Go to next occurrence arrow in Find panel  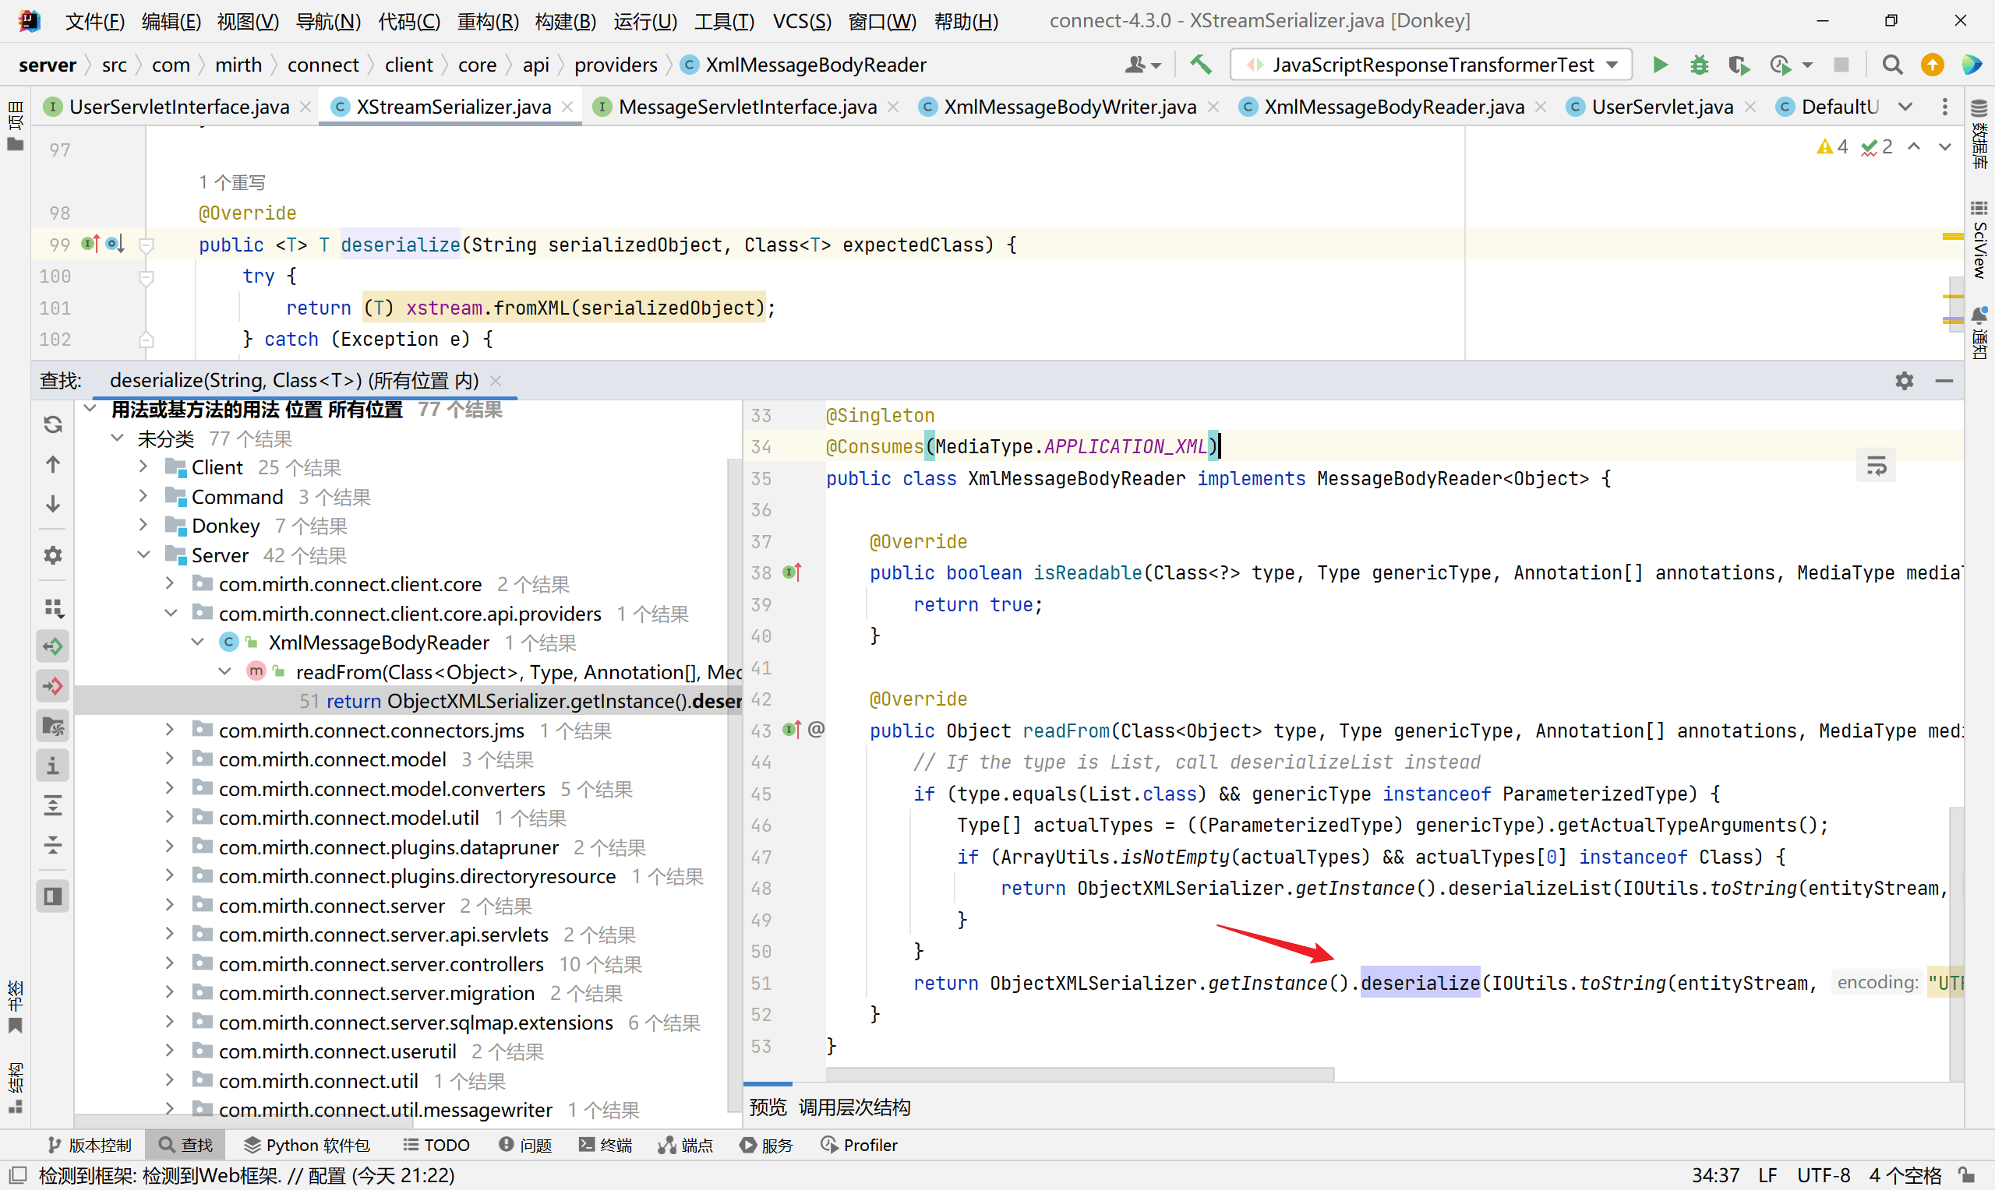coord(53,504)
